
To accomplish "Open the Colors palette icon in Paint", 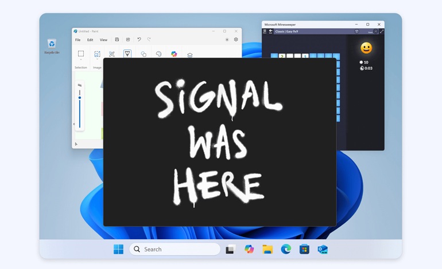I will tap(158, 54).
